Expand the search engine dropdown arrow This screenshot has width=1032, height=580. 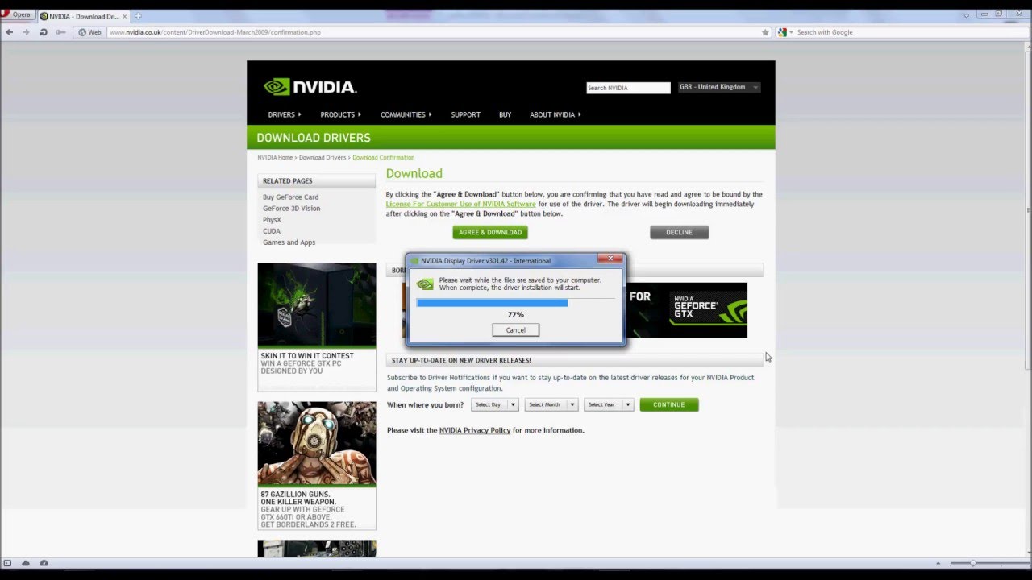(791, 32)
